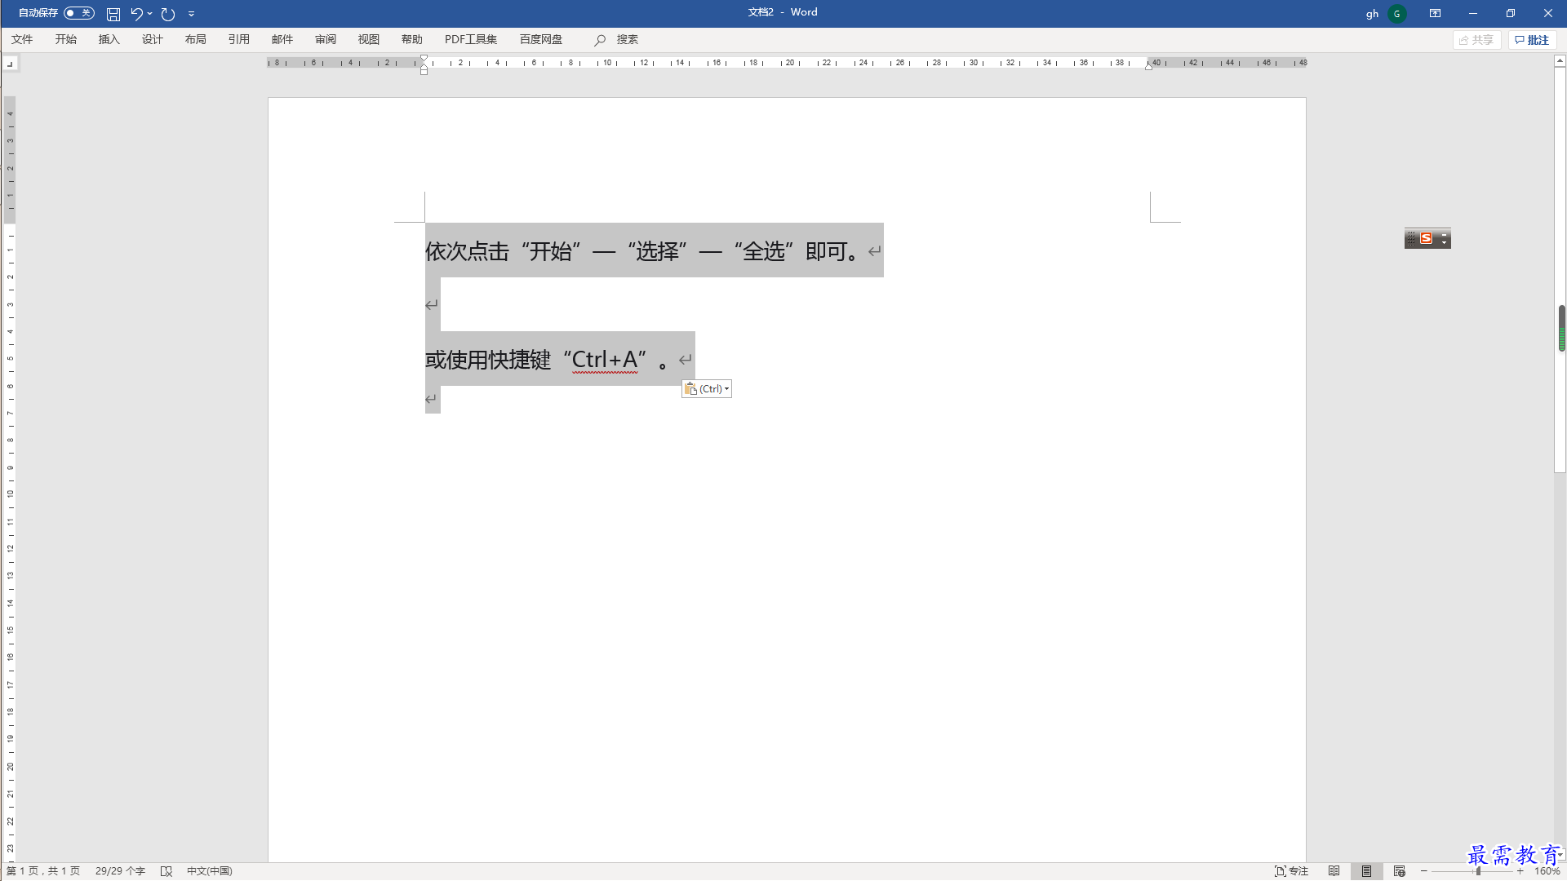Switch to Print Layout view
1567x881 pixels.
click(1366, 871)
